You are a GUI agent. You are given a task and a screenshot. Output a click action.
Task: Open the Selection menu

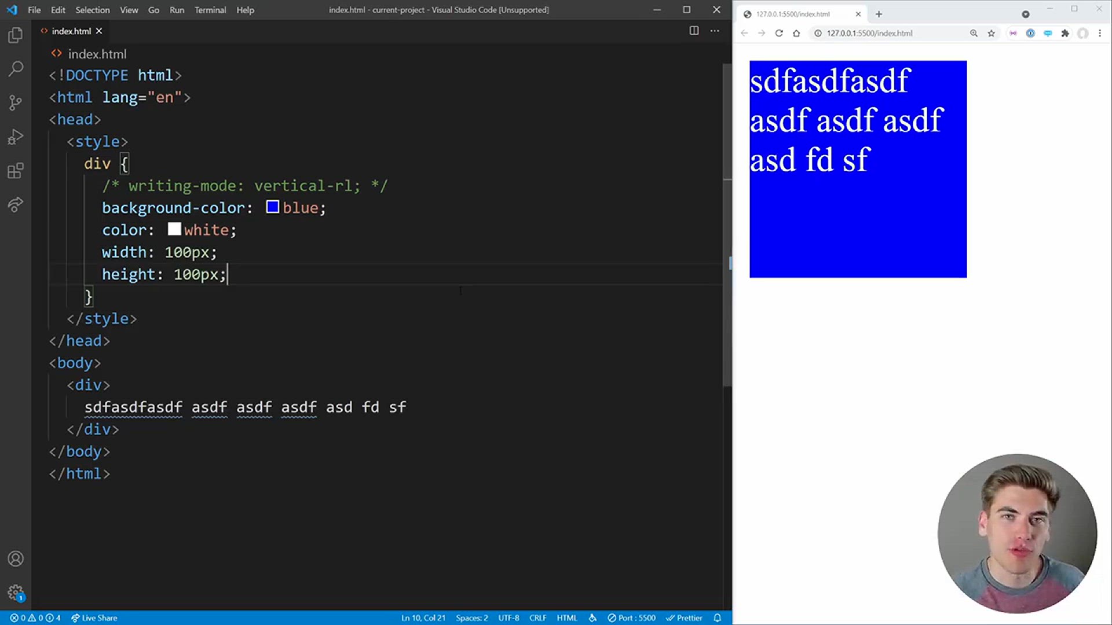click(x=92, y=10)
